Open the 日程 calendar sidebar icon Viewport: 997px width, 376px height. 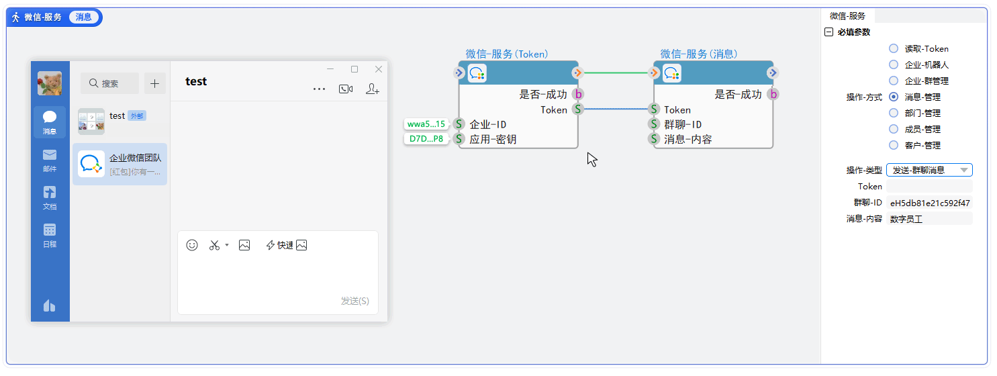(x=50, y=235)
